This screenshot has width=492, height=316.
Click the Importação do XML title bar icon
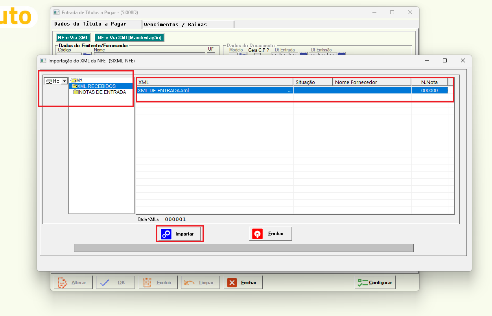tap(43, 60)
